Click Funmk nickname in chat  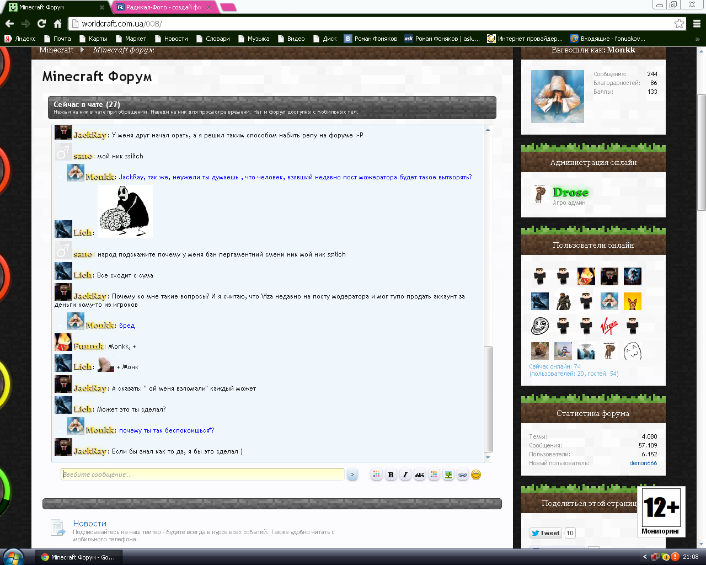pos(88,347)
